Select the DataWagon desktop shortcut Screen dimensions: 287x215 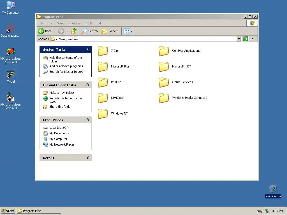pos(11,29)
